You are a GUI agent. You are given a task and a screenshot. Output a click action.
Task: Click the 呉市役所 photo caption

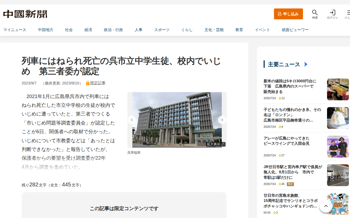click(134, 153)
